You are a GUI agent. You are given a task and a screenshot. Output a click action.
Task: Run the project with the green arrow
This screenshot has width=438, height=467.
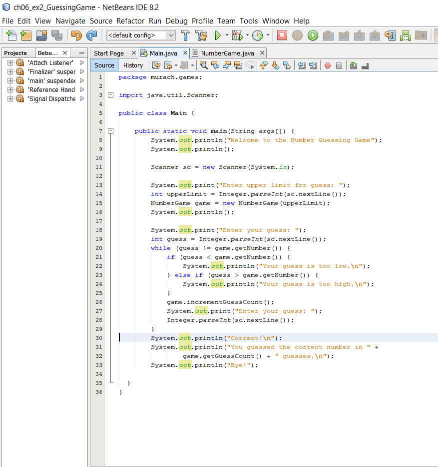(218, 36)
